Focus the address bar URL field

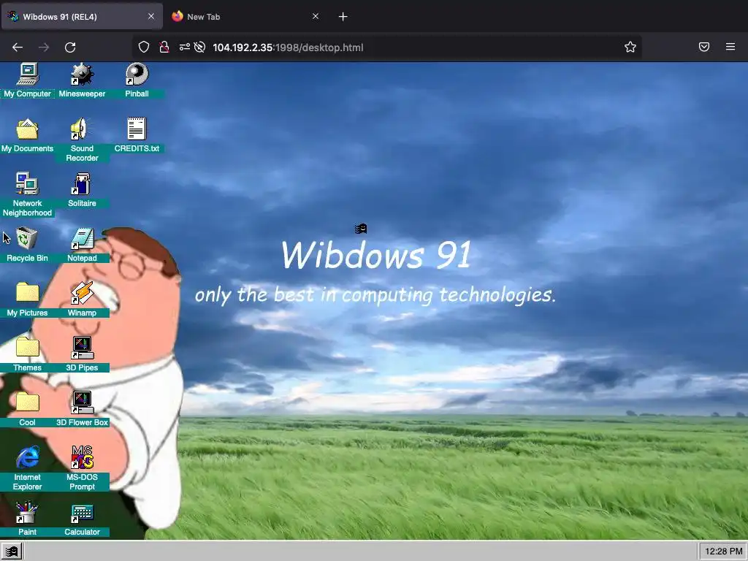(x=386, y=47)
